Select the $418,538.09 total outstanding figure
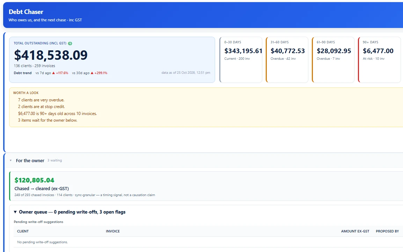The width and height of the screenshot is (403, 252). [51, 55]
